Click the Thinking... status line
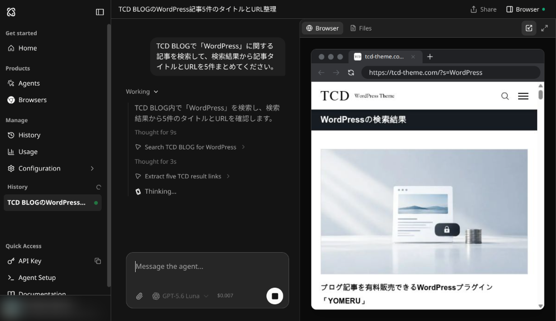This screenshot has height=321, width=556. (x=156, y=192)
